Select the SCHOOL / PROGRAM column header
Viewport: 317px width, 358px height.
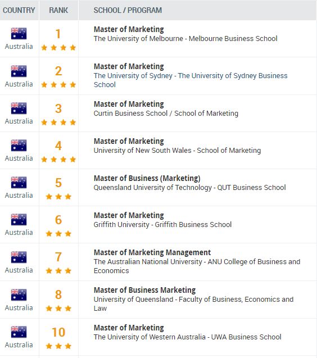(128, 10)
